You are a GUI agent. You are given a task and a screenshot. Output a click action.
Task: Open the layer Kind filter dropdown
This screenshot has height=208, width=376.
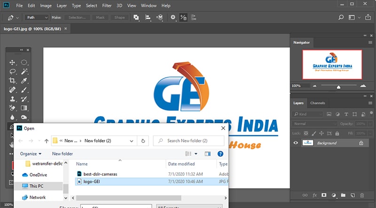pyautogui.click(x=308, y=114)
